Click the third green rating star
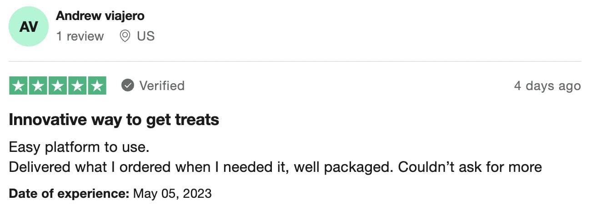The image size is (591, 211). coord(58,86)
